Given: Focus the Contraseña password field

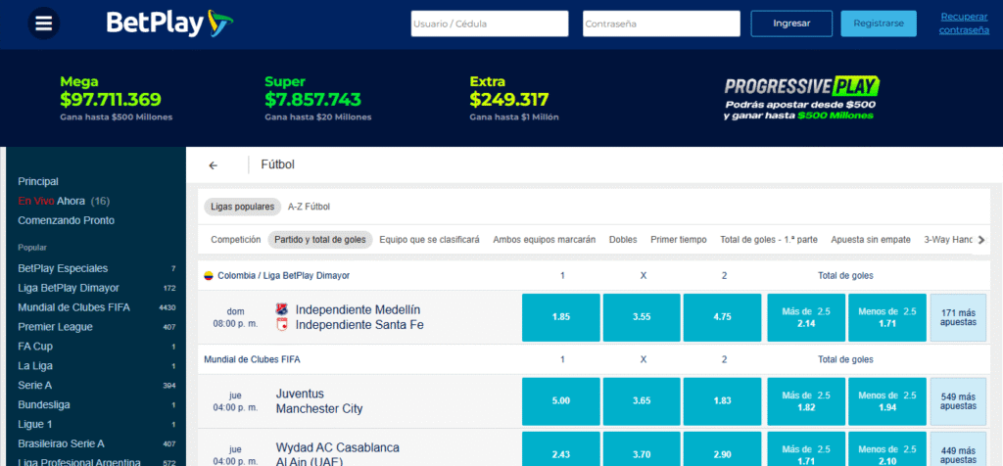Looking at the screenshot, I should point(661,23).
